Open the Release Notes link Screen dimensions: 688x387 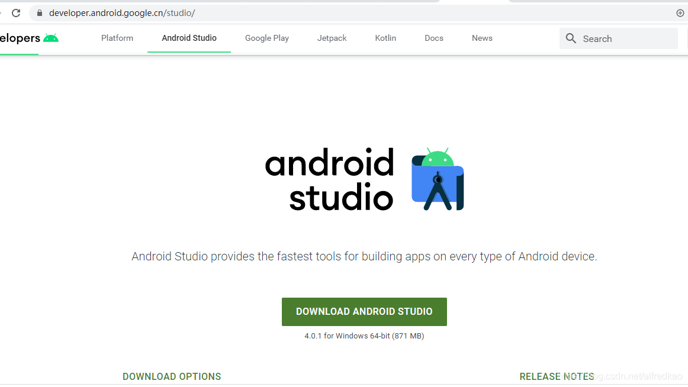click(557, 376)
